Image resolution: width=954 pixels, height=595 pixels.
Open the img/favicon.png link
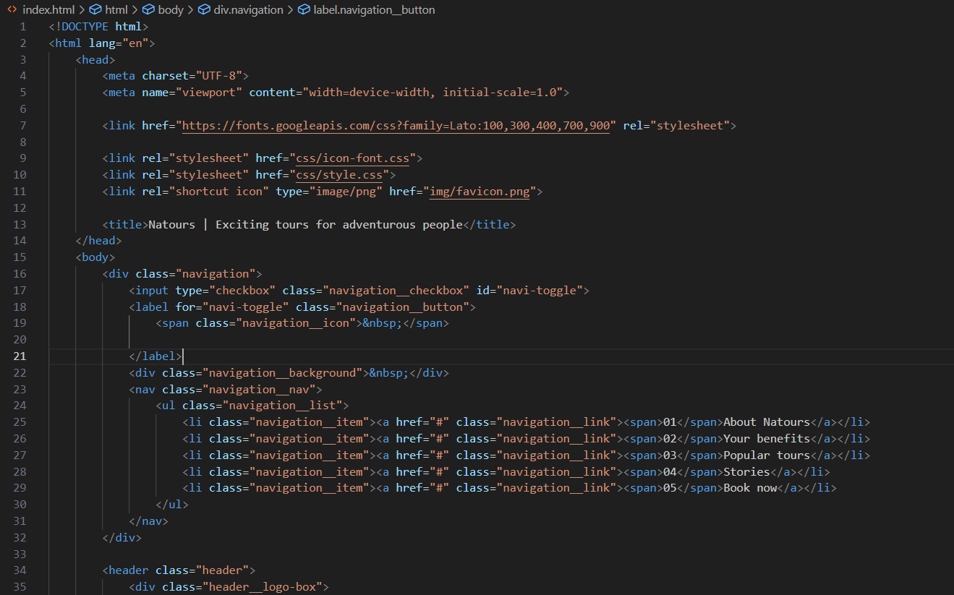[x=480, y=192]
